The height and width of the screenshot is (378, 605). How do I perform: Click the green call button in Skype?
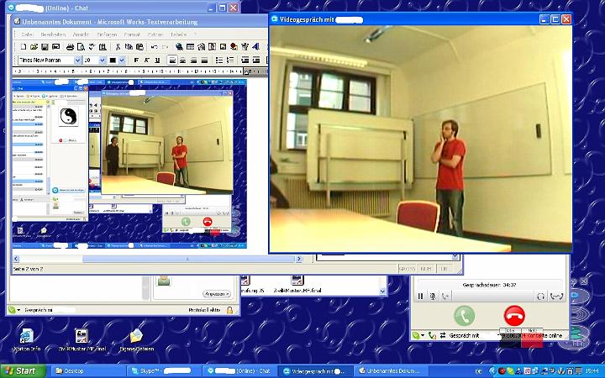[464, 316]
